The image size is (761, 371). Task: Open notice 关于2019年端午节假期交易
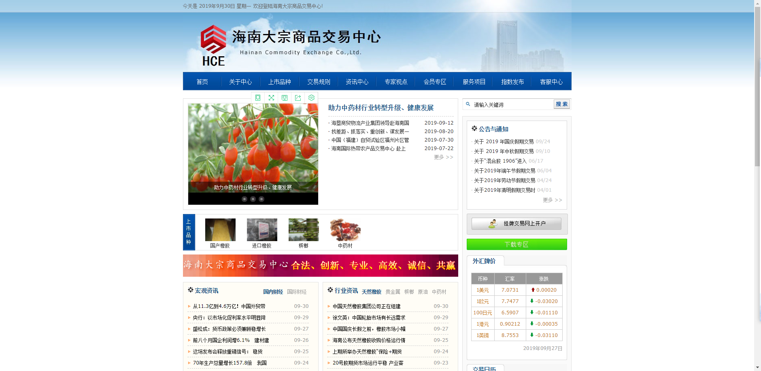[504, 171]
